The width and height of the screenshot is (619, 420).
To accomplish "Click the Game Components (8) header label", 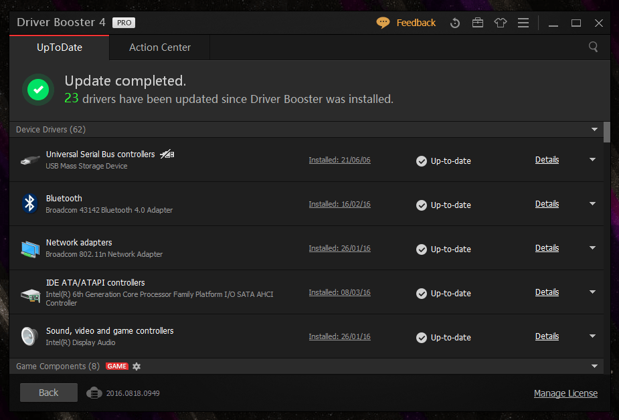I will pyautogui.click(x=58, y=366).
